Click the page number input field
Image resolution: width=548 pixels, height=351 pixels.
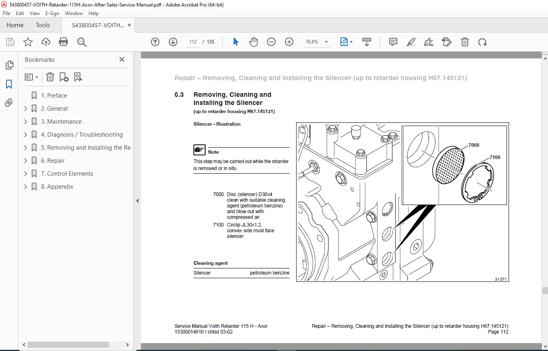tap(193, 42)
